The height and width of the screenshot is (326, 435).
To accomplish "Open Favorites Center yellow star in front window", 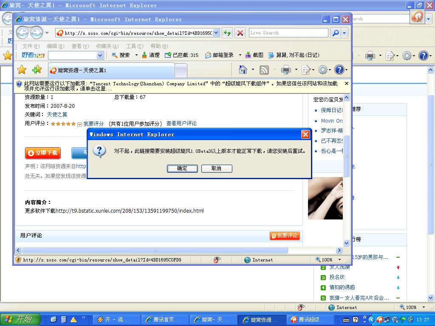I will click(x=22, y=70).
